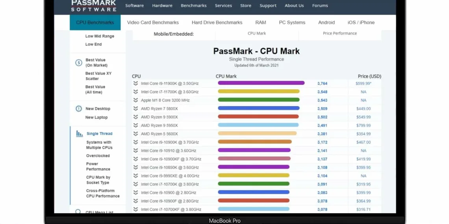This screenshot has height=224, width=449.
Task: Expand the AMD Ryzen 7 5800X row chevron
Action: click(135, 108)
